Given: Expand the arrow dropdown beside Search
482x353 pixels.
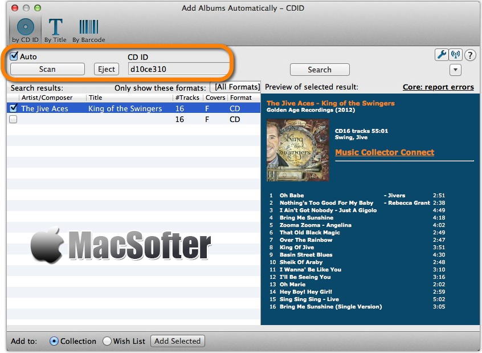Looking at the screenshot, I should (455, 70).
